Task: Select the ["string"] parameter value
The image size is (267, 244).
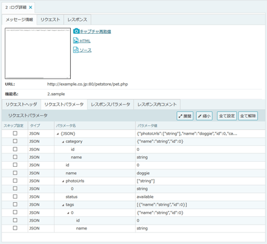Action: [146, 181]
